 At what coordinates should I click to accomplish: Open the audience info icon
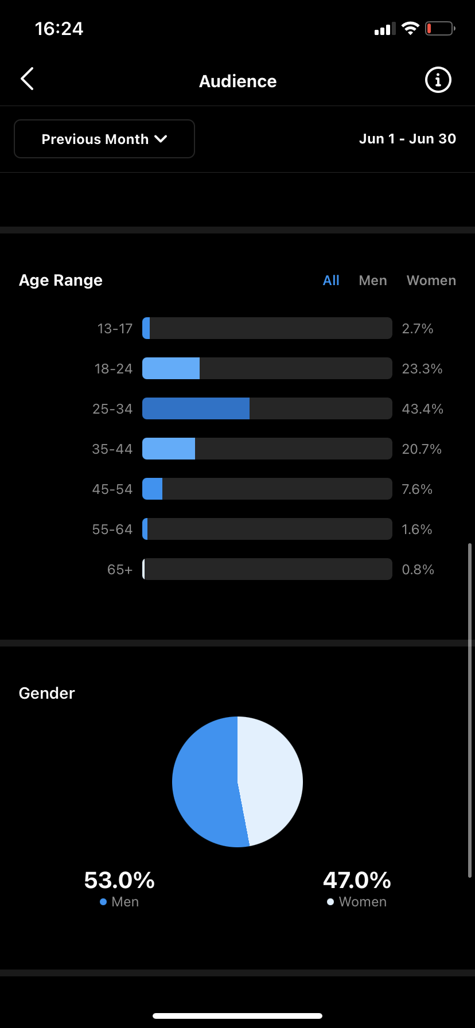click(x=438, y=80)
